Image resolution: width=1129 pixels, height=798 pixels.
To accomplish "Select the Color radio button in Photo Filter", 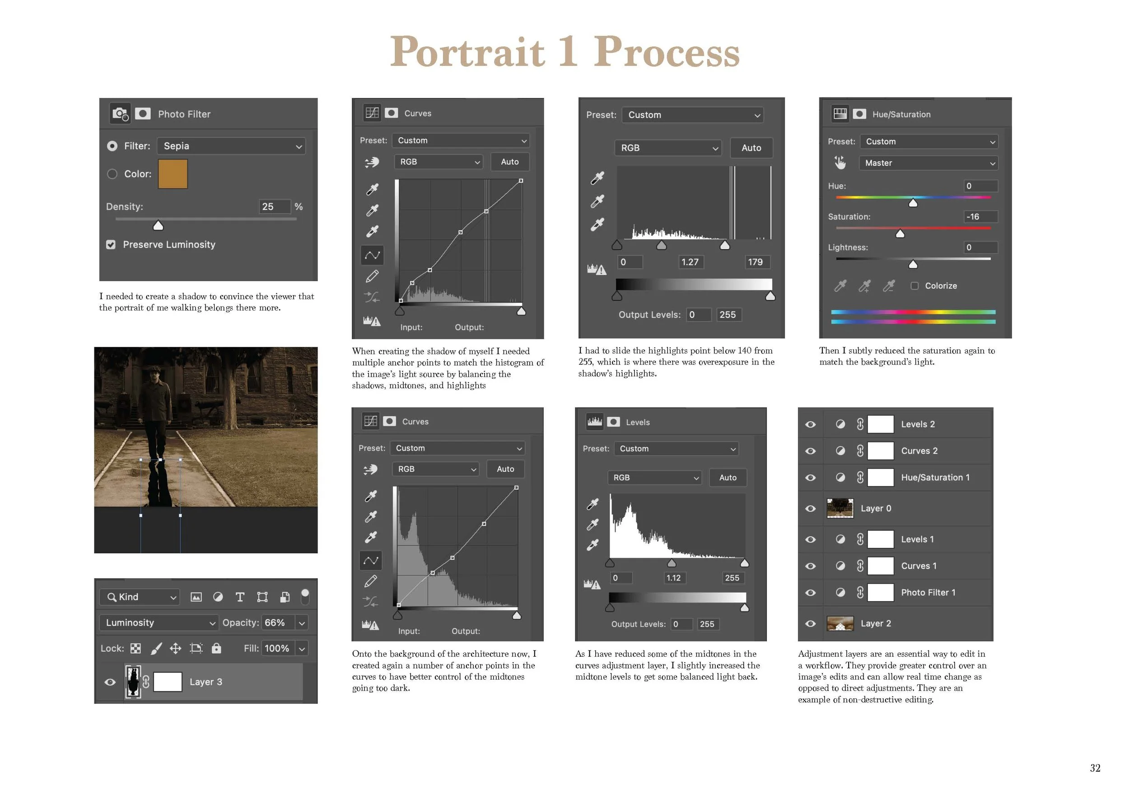I will click(112, 174).
